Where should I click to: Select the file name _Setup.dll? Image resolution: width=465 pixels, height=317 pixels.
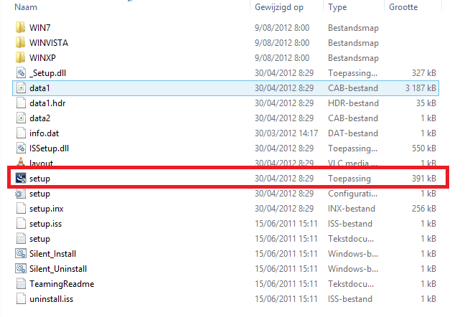[x=47, y=73]
